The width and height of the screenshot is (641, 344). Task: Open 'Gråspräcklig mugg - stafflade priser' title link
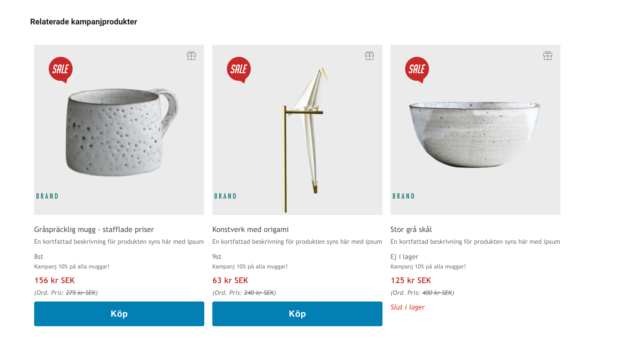[x=94, y=229]
